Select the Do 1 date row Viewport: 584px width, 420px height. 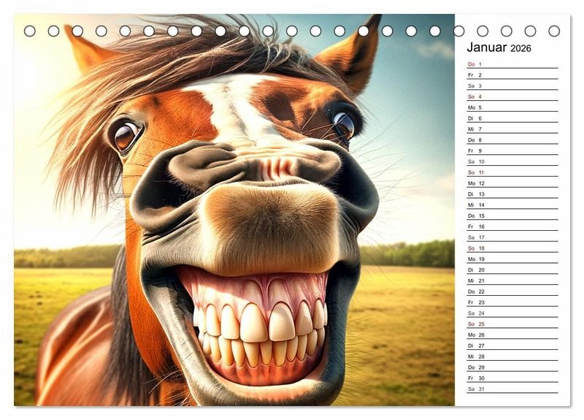pyautogui.click(x=512, y=64)
